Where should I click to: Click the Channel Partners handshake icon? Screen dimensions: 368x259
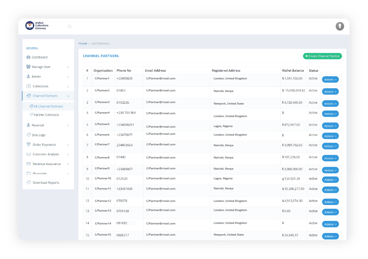tap(29, 96)
